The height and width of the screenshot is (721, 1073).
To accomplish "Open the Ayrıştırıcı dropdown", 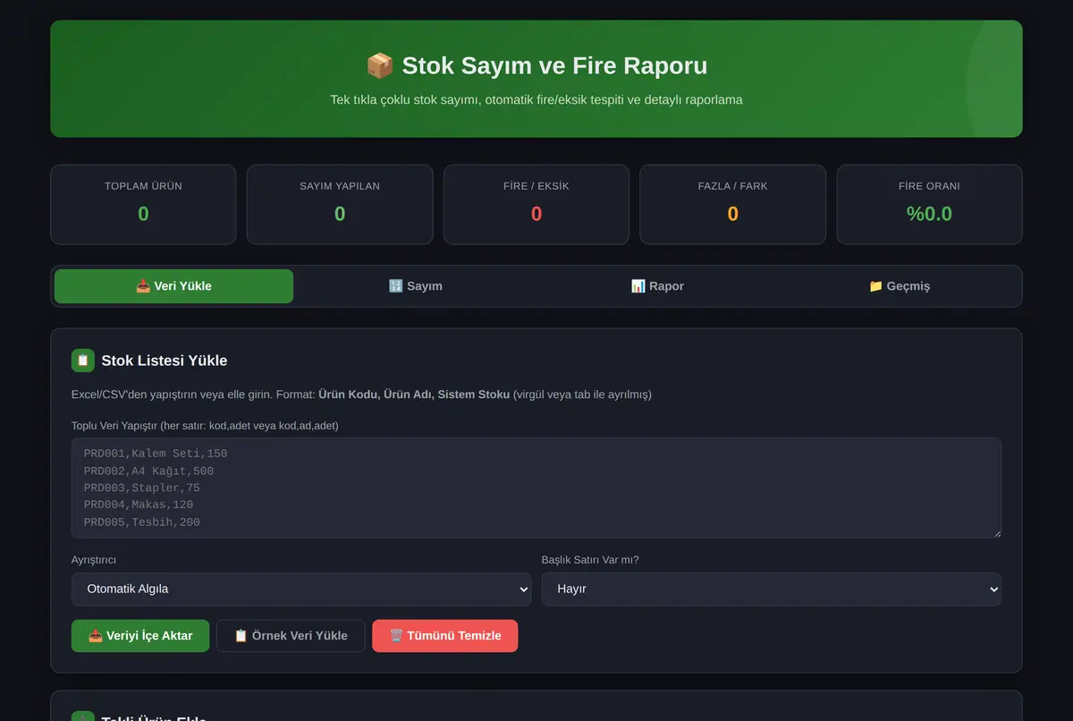I will tap(301, 590).
